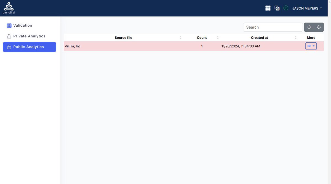
Task: Focus the Search input field
Action: pyautogui.click(x=273, y=27)
